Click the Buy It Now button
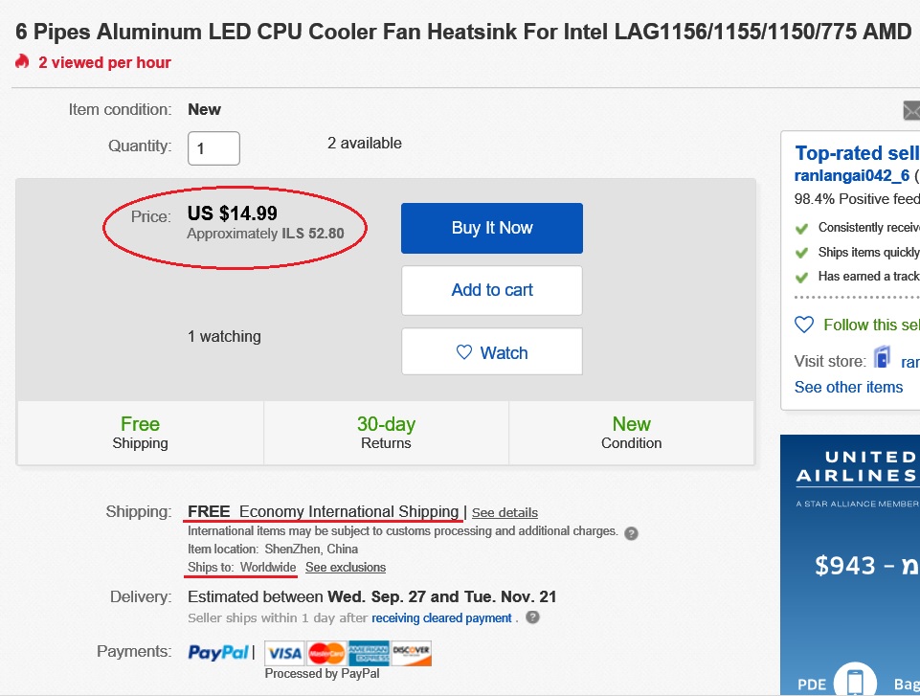The height and width of the screenshot is (696, 920). pos(492,228)
